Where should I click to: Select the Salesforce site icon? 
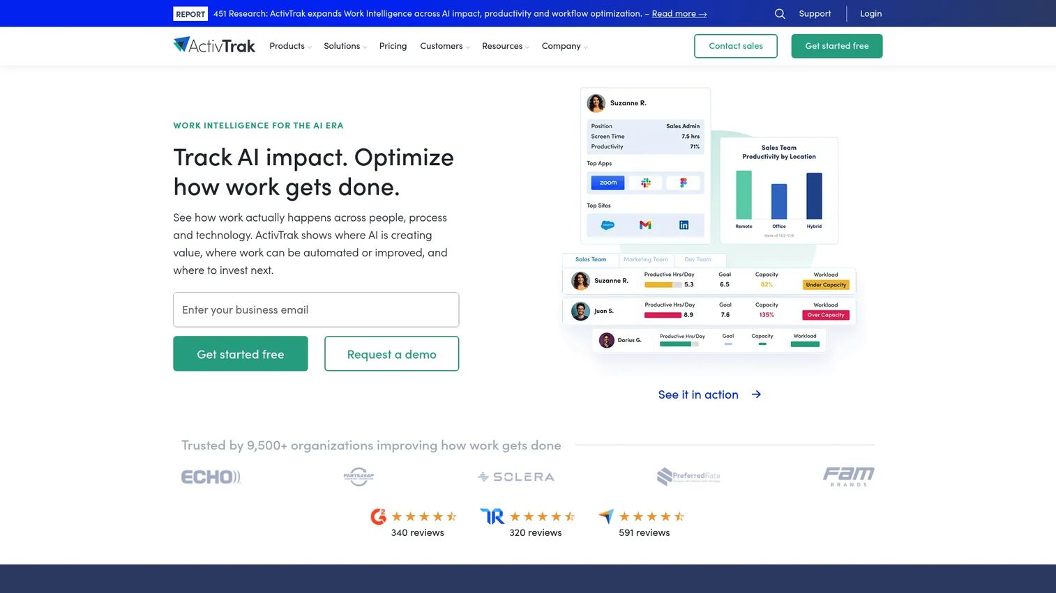click(x=608, y=225)
